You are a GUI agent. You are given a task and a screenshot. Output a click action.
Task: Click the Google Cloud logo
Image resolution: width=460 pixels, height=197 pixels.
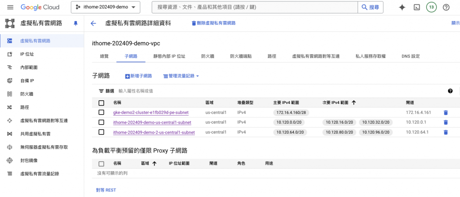(40, 7)
